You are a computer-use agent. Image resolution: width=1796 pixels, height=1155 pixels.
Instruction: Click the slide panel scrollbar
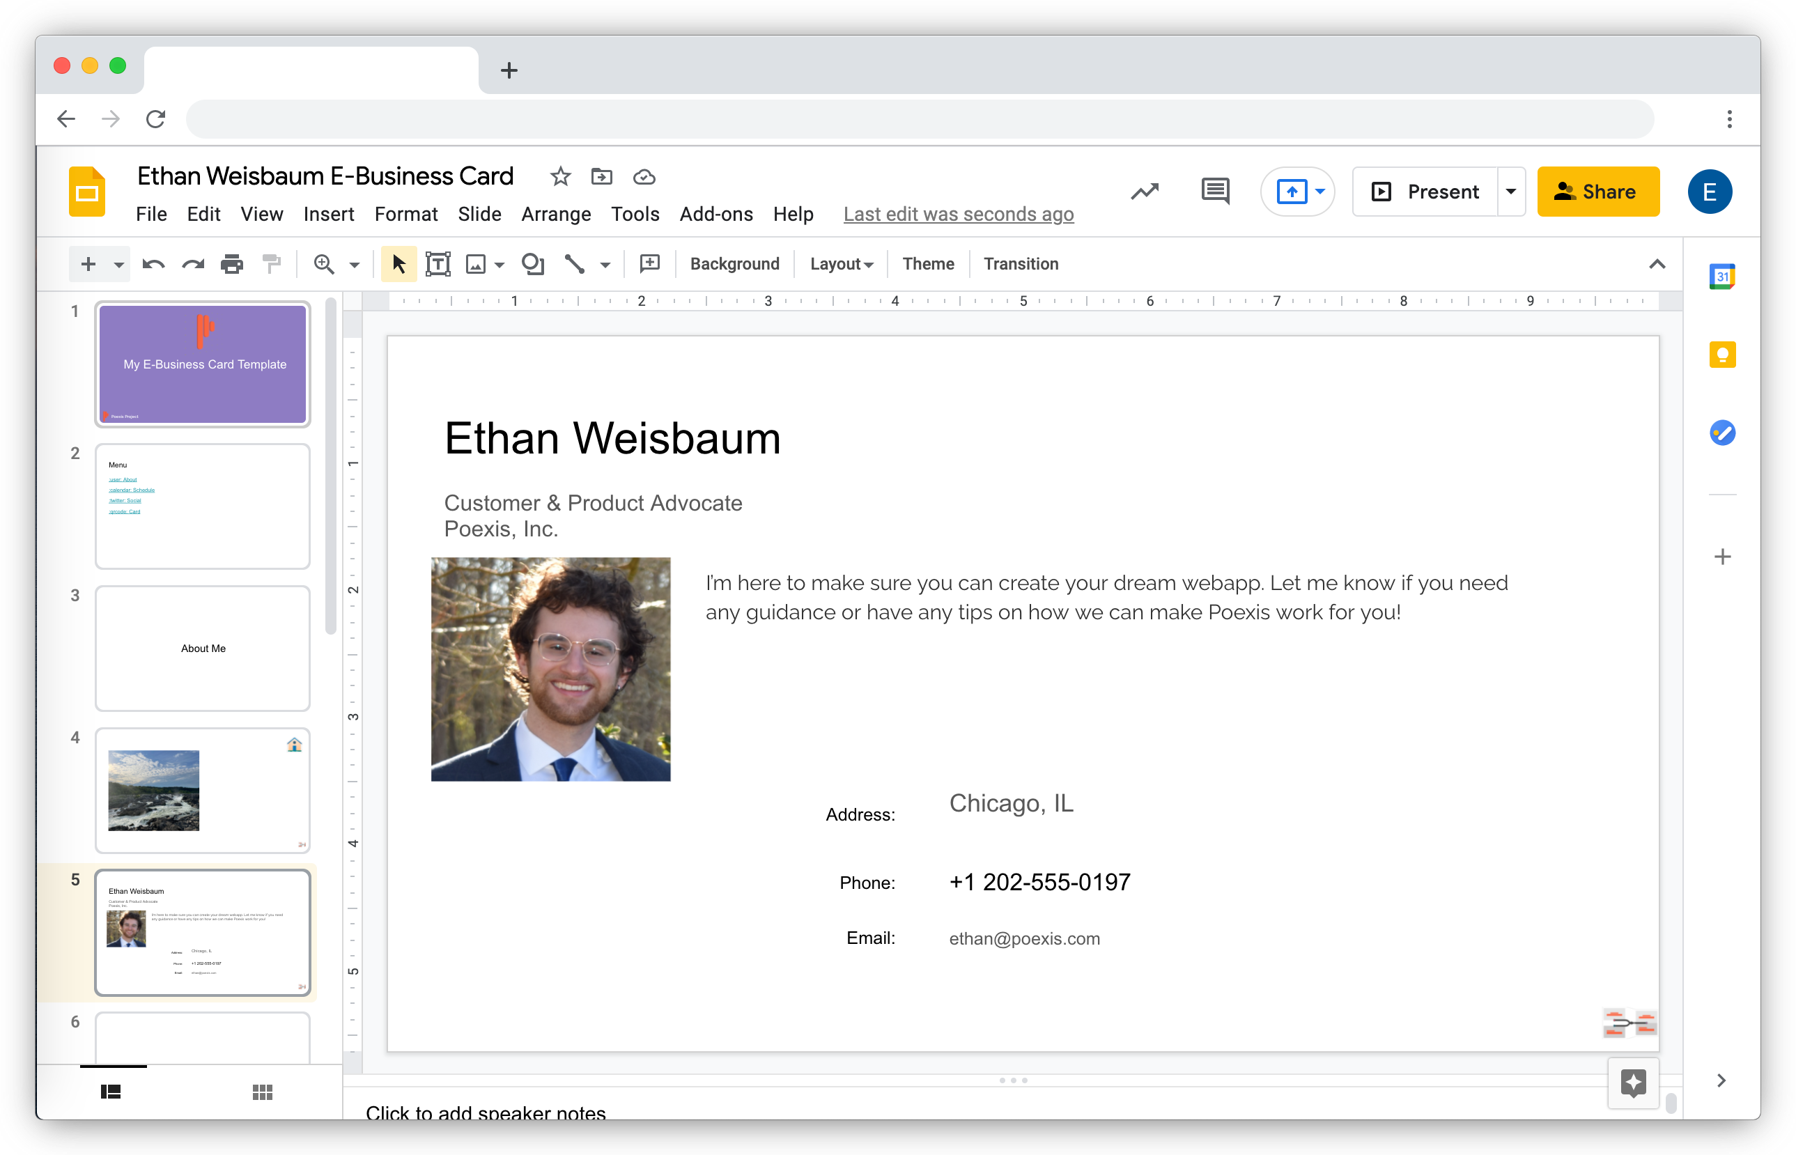click(331, 467)
